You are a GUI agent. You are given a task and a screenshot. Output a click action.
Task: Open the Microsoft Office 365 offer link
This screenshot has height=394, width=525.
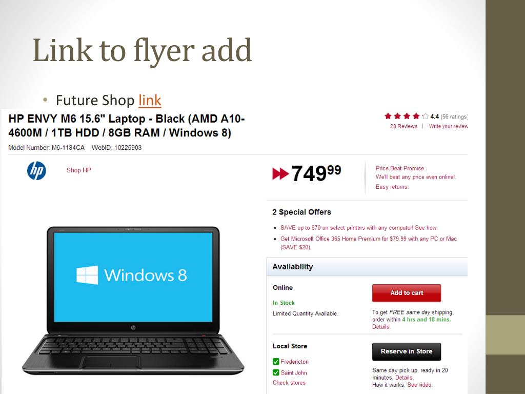click(368, 243)
